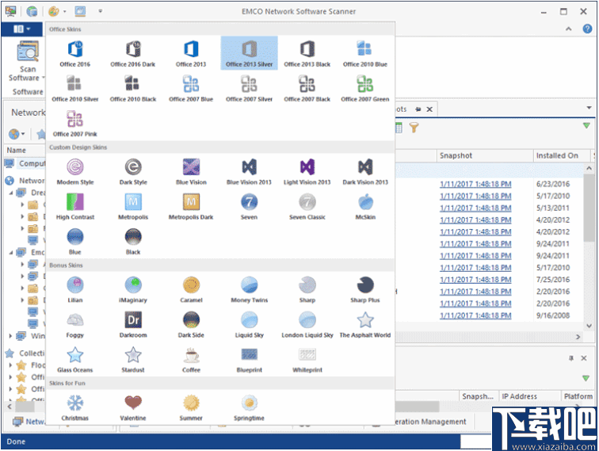Open the tab list dropdown arrow

tap(589, 108)
